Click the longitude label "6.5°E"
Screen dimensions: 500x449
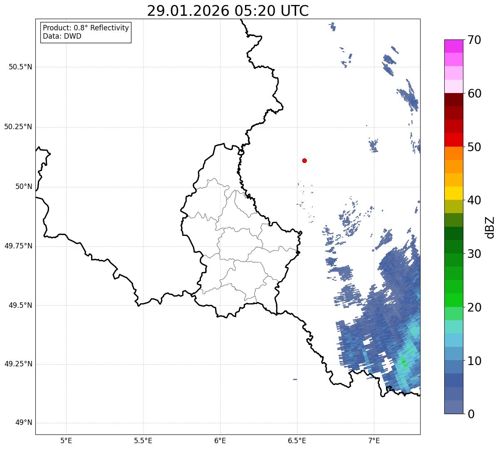[x=297, y=440]
